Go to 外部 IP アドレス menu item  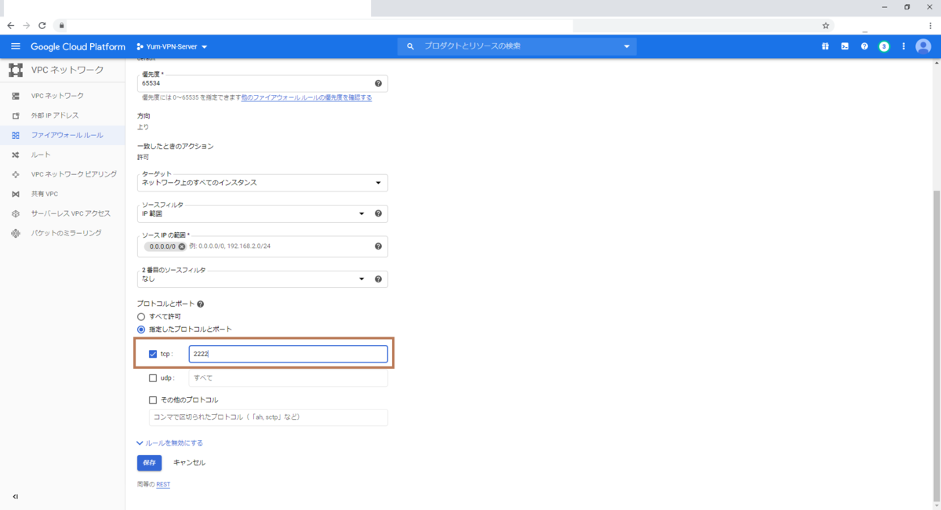click(55, 115)
